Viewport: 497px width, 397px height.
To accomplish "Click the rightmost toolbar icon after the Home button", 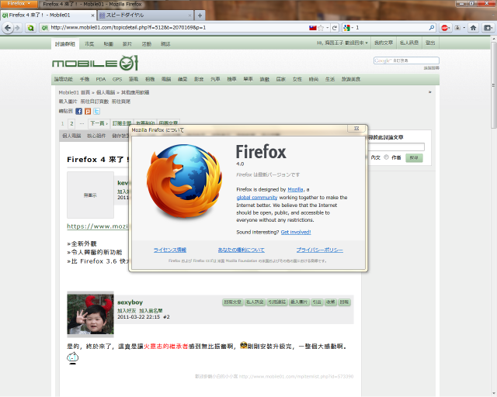I will point(488,28).
